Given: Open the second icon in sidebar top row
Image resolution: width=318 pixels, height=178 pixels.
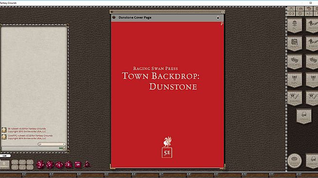Looking at the screenshot, I should coord(300,9).
